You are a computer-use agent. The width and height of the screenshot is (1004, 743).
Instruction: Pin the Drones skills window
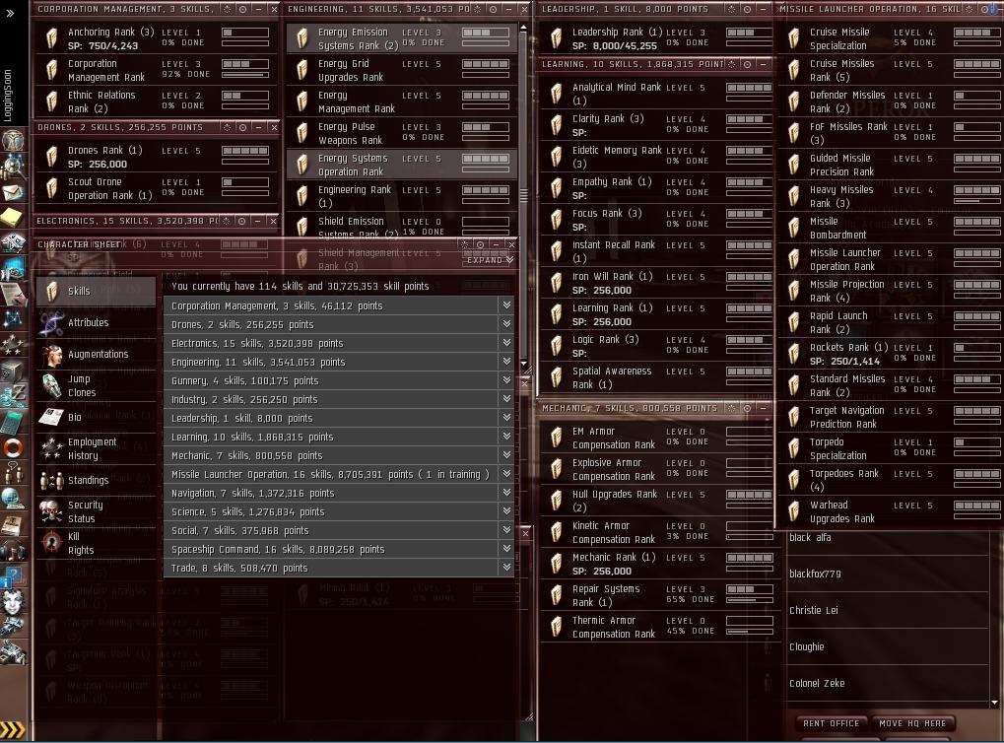(242, 127)
